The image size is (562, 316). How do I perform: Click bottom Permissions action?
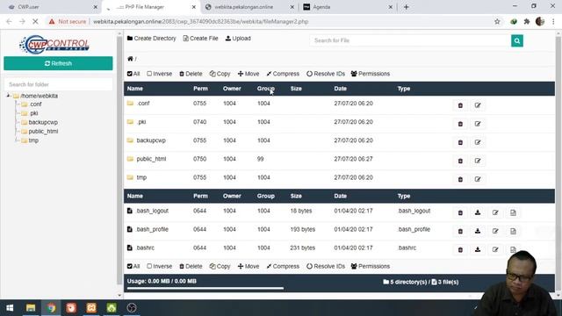(371, 266)
